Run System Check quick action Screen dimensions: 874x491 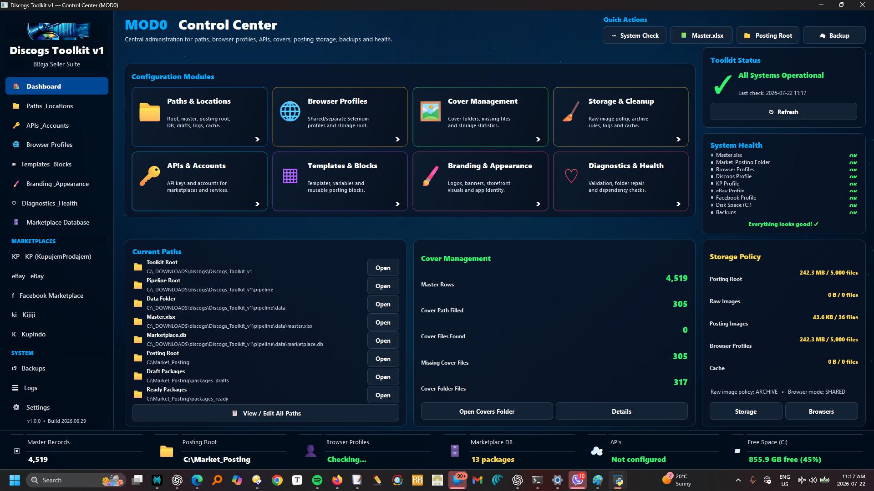click(635, 35)
